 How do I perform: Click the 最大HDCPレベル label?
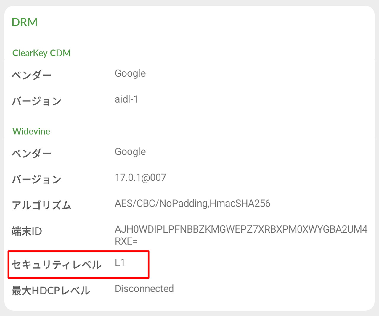tap(51, 291)
